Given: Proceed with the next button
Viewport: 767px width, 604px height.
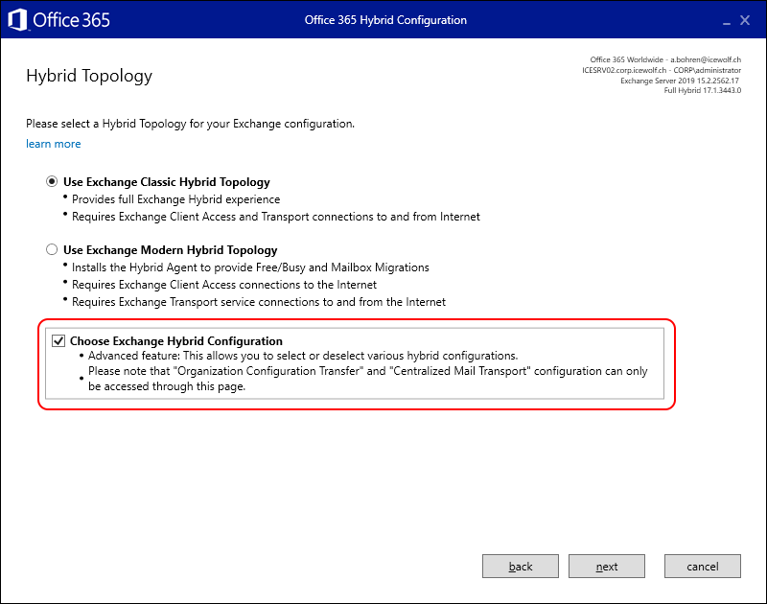Looking at the screenshot, I should [x=607, y=567].
